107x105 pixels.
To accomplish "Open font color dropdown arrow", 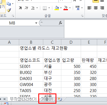I will (x=70, y=8).
